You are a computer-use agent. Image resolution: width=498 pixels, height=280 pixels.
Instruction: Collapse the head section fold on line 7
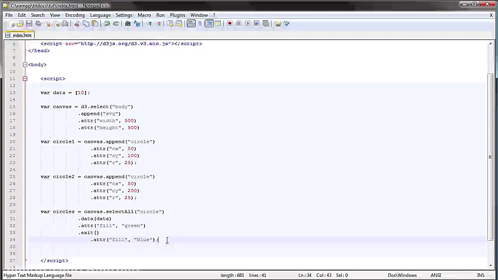coord(25,51)
